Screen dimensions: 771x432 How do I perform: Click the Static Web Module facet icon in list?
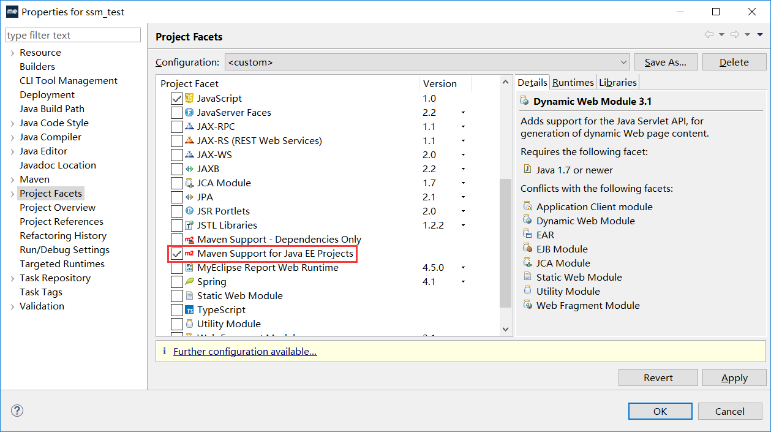tap(189, 295)
